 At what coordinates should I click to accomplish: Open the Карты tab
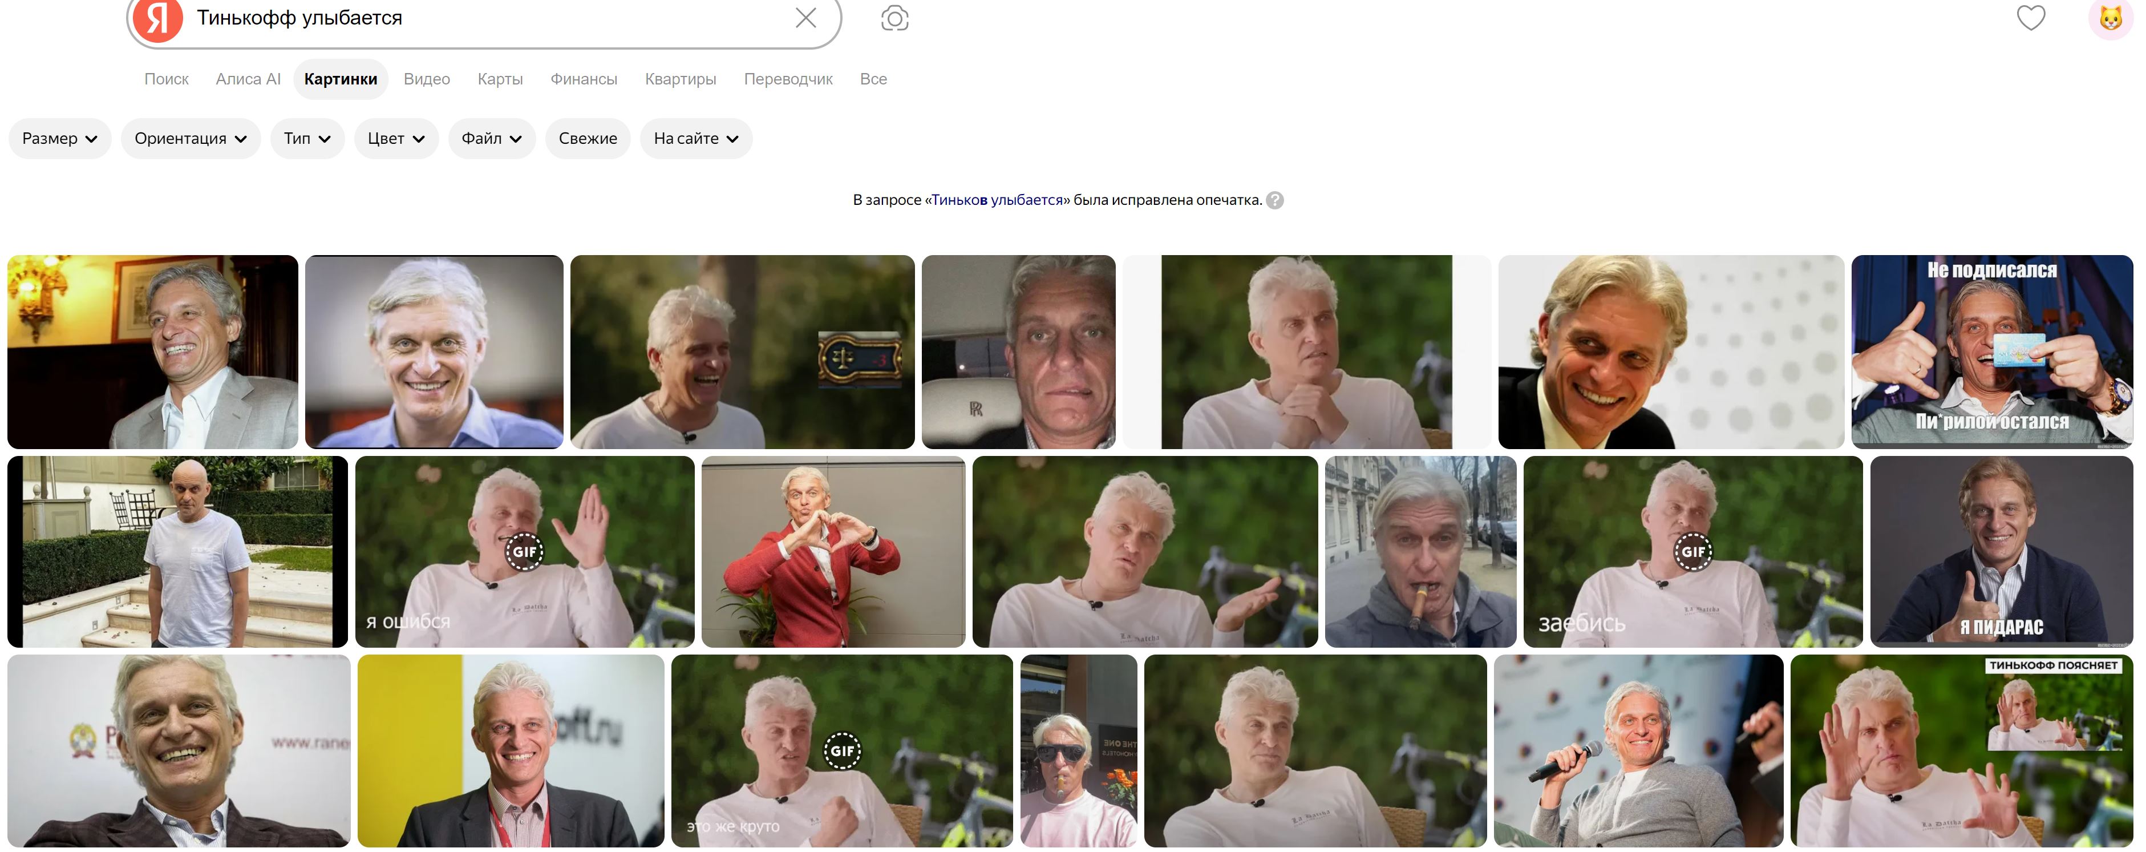click(500, 79)
